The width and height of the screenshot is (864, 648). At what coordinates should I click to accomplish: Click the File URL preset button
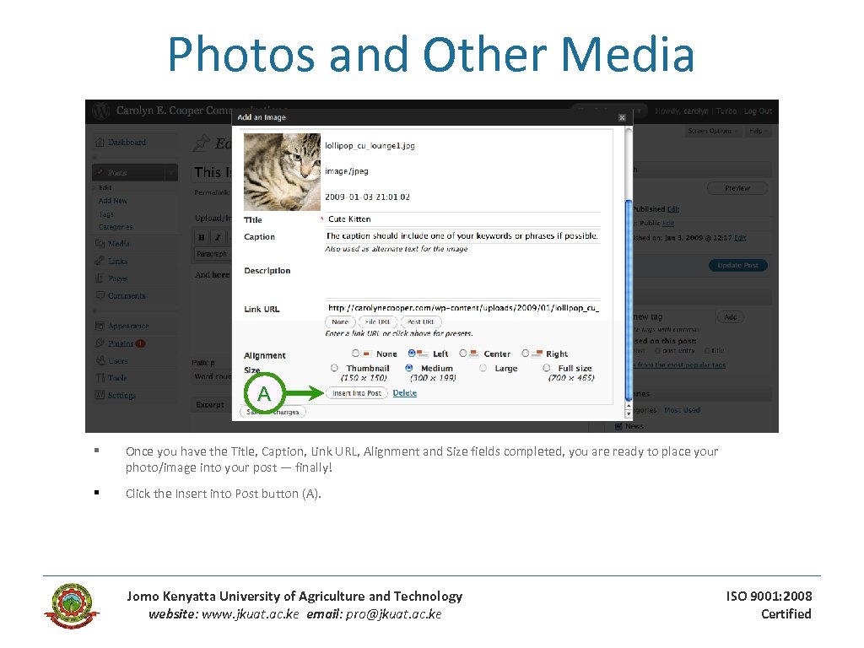click(x=377, y=321)
